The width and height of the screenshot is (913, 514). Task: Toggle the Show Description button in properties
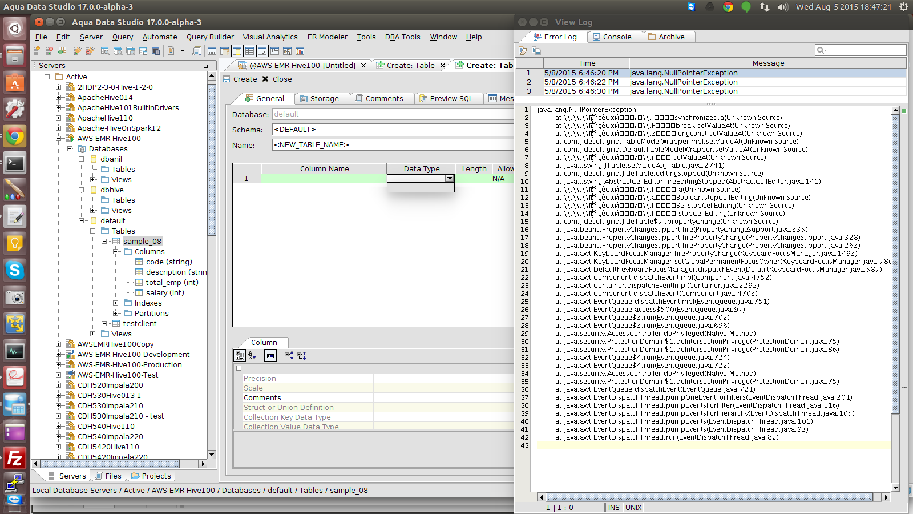coord(270,355)
